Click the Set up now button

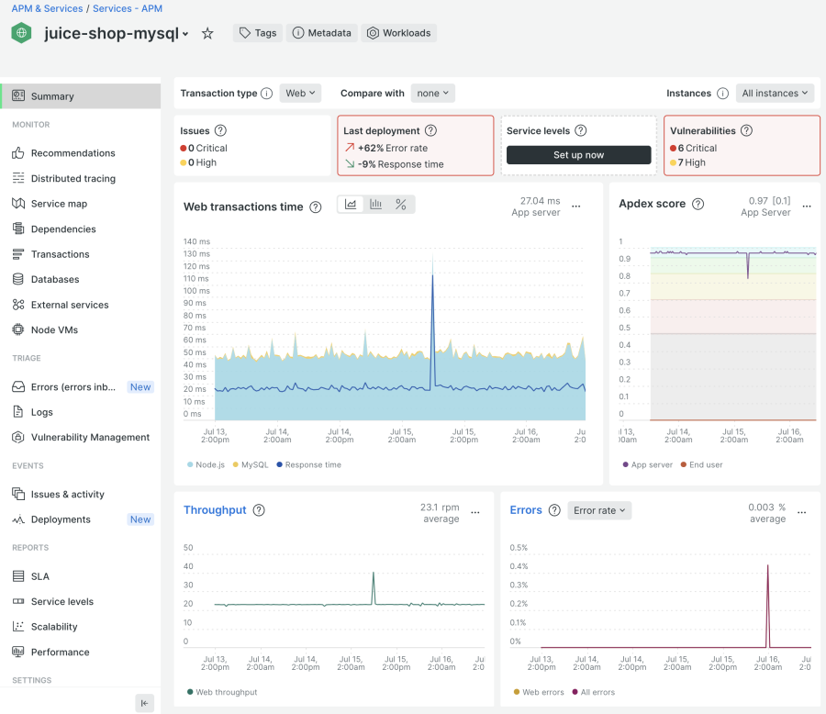pyautogui.click(x=578, y=155)
